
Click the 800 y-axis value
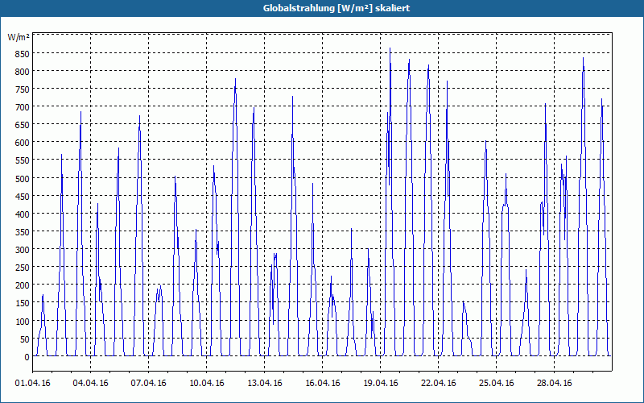coord(23,72)
